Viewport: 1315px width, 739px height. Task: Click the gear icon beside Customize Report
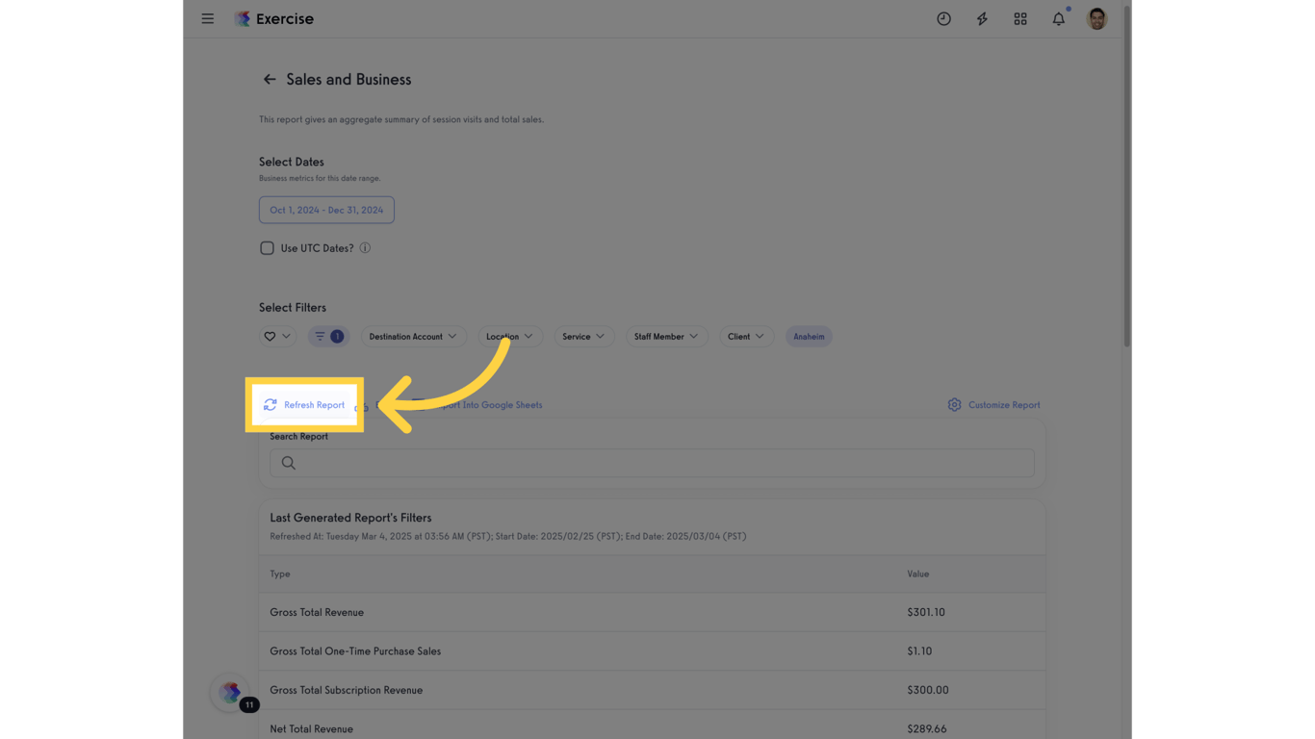click(x=954, y=405)
